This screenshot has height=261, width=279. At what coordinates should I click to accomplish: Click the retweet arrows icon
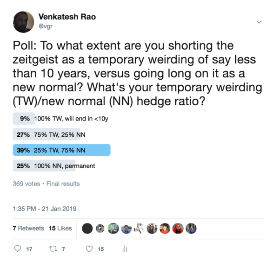click(52, 249)
